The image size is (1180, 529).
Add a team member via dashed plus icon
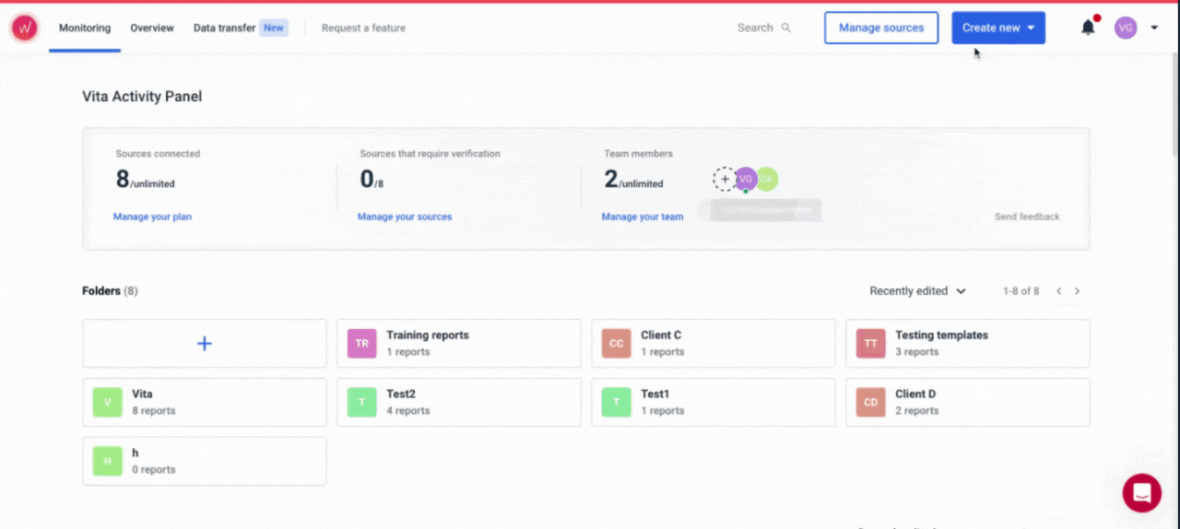tap(725, 179)
